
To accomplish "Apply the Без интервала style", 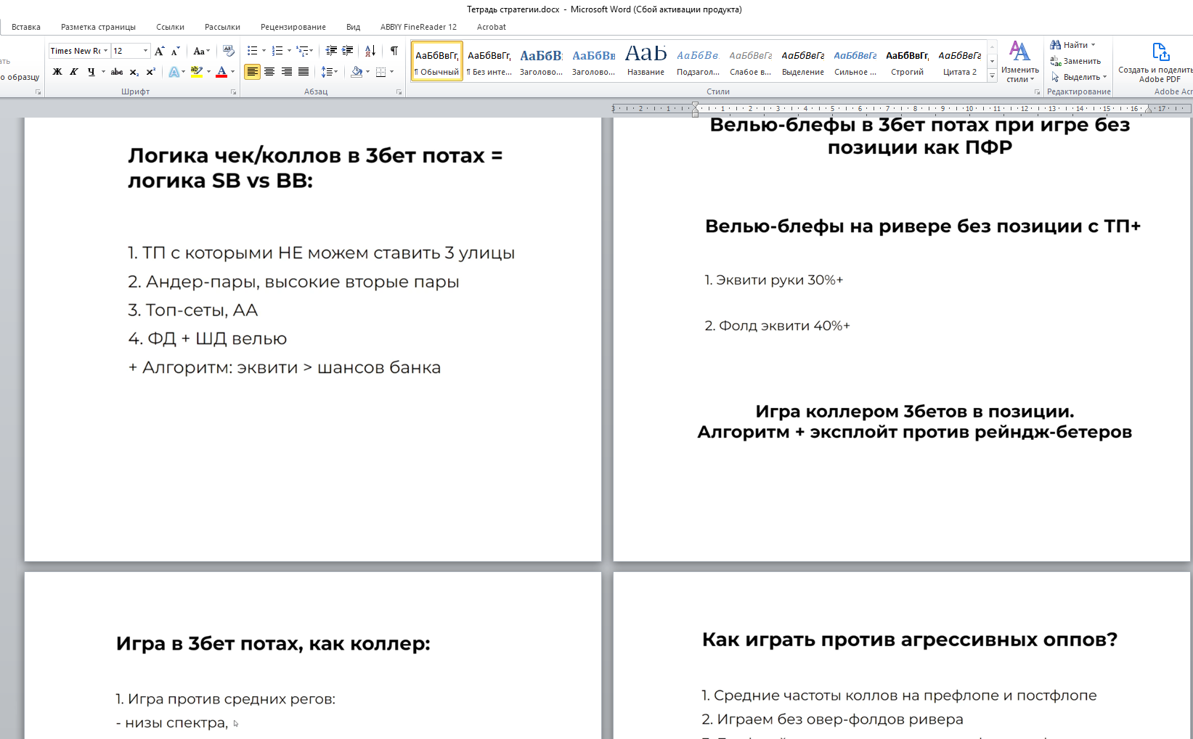I will click(489, 61).
